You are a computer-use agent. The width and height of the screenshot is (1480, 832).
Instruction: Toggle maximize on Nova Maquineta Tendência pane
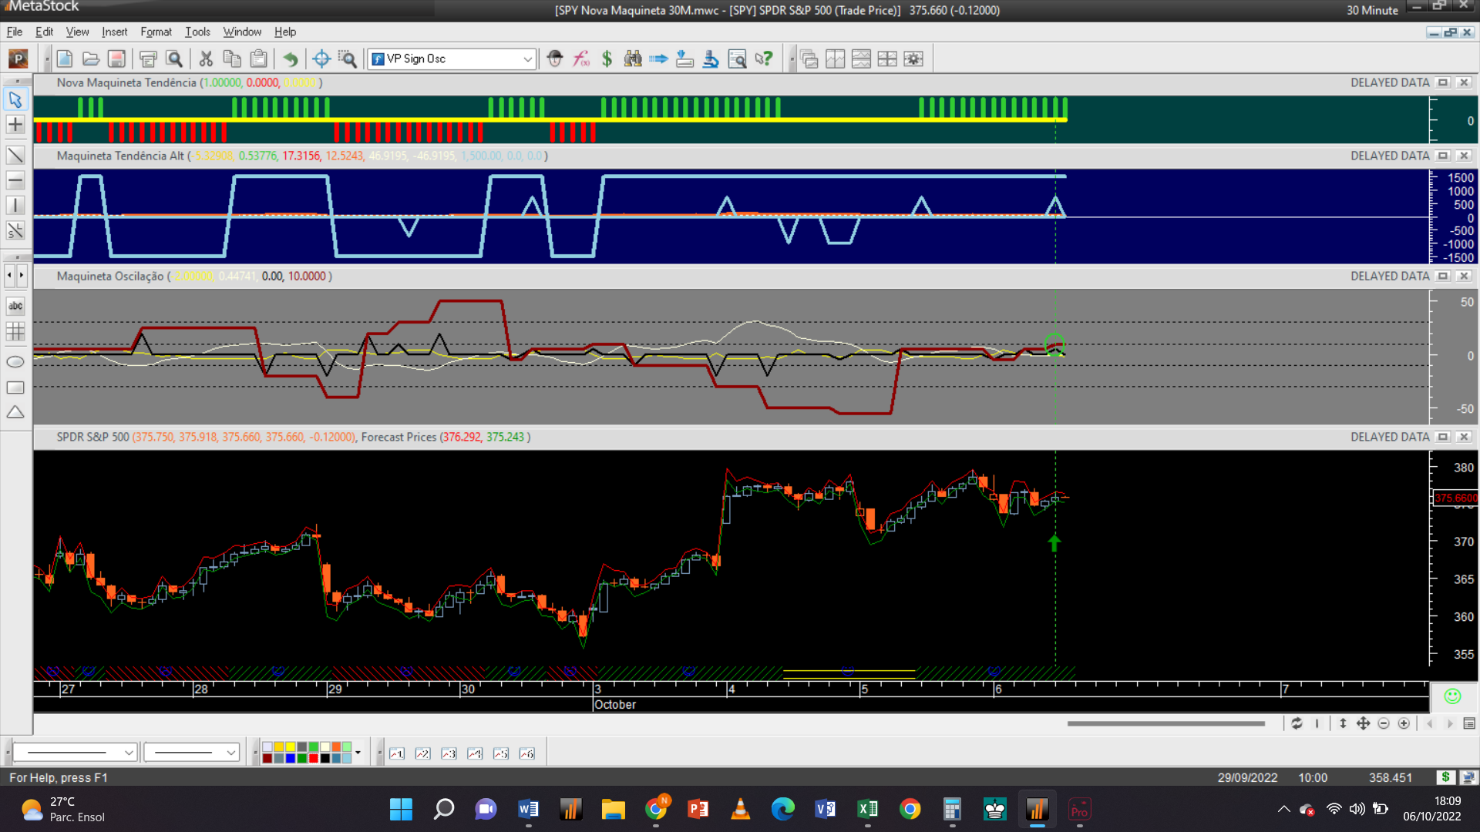(x=1443, y=82)
